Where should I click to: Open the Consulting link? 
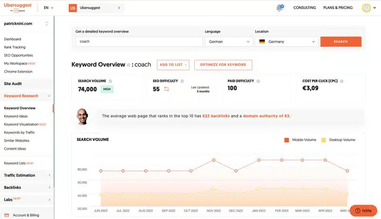point(304,8)
